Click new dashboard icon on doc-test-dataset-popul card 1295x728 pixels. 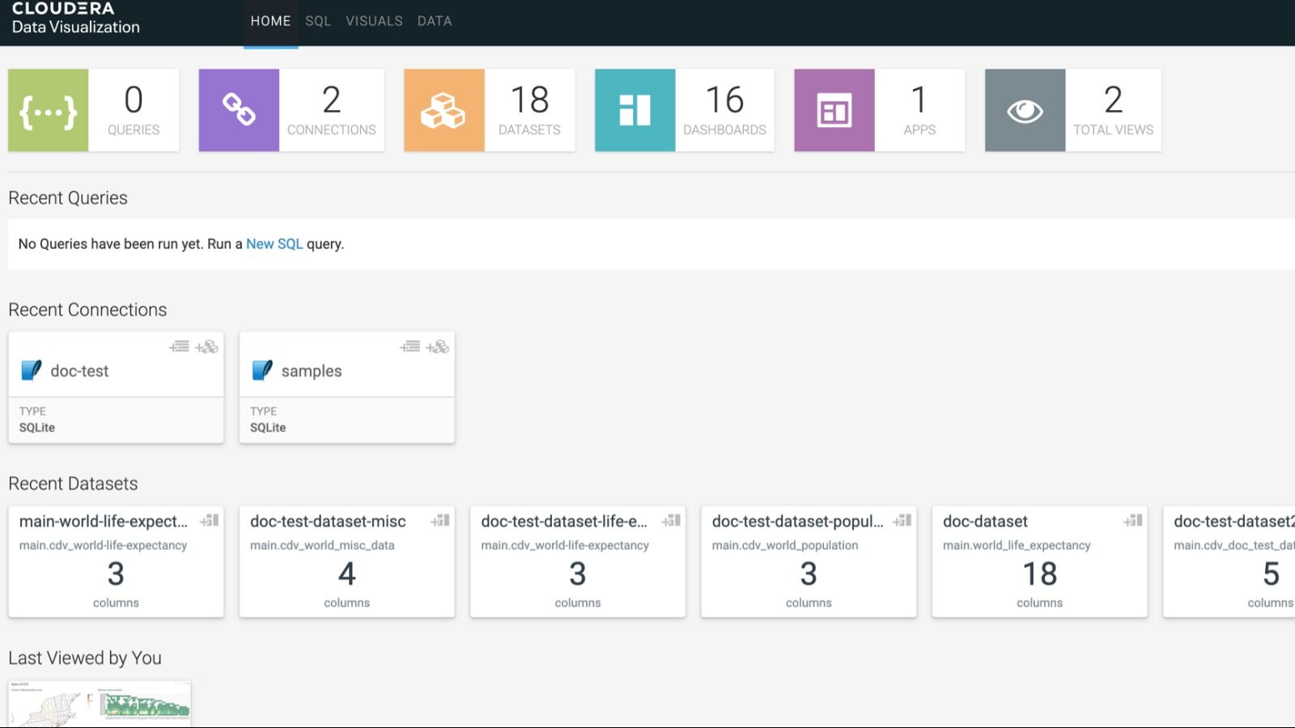(902, 521)
